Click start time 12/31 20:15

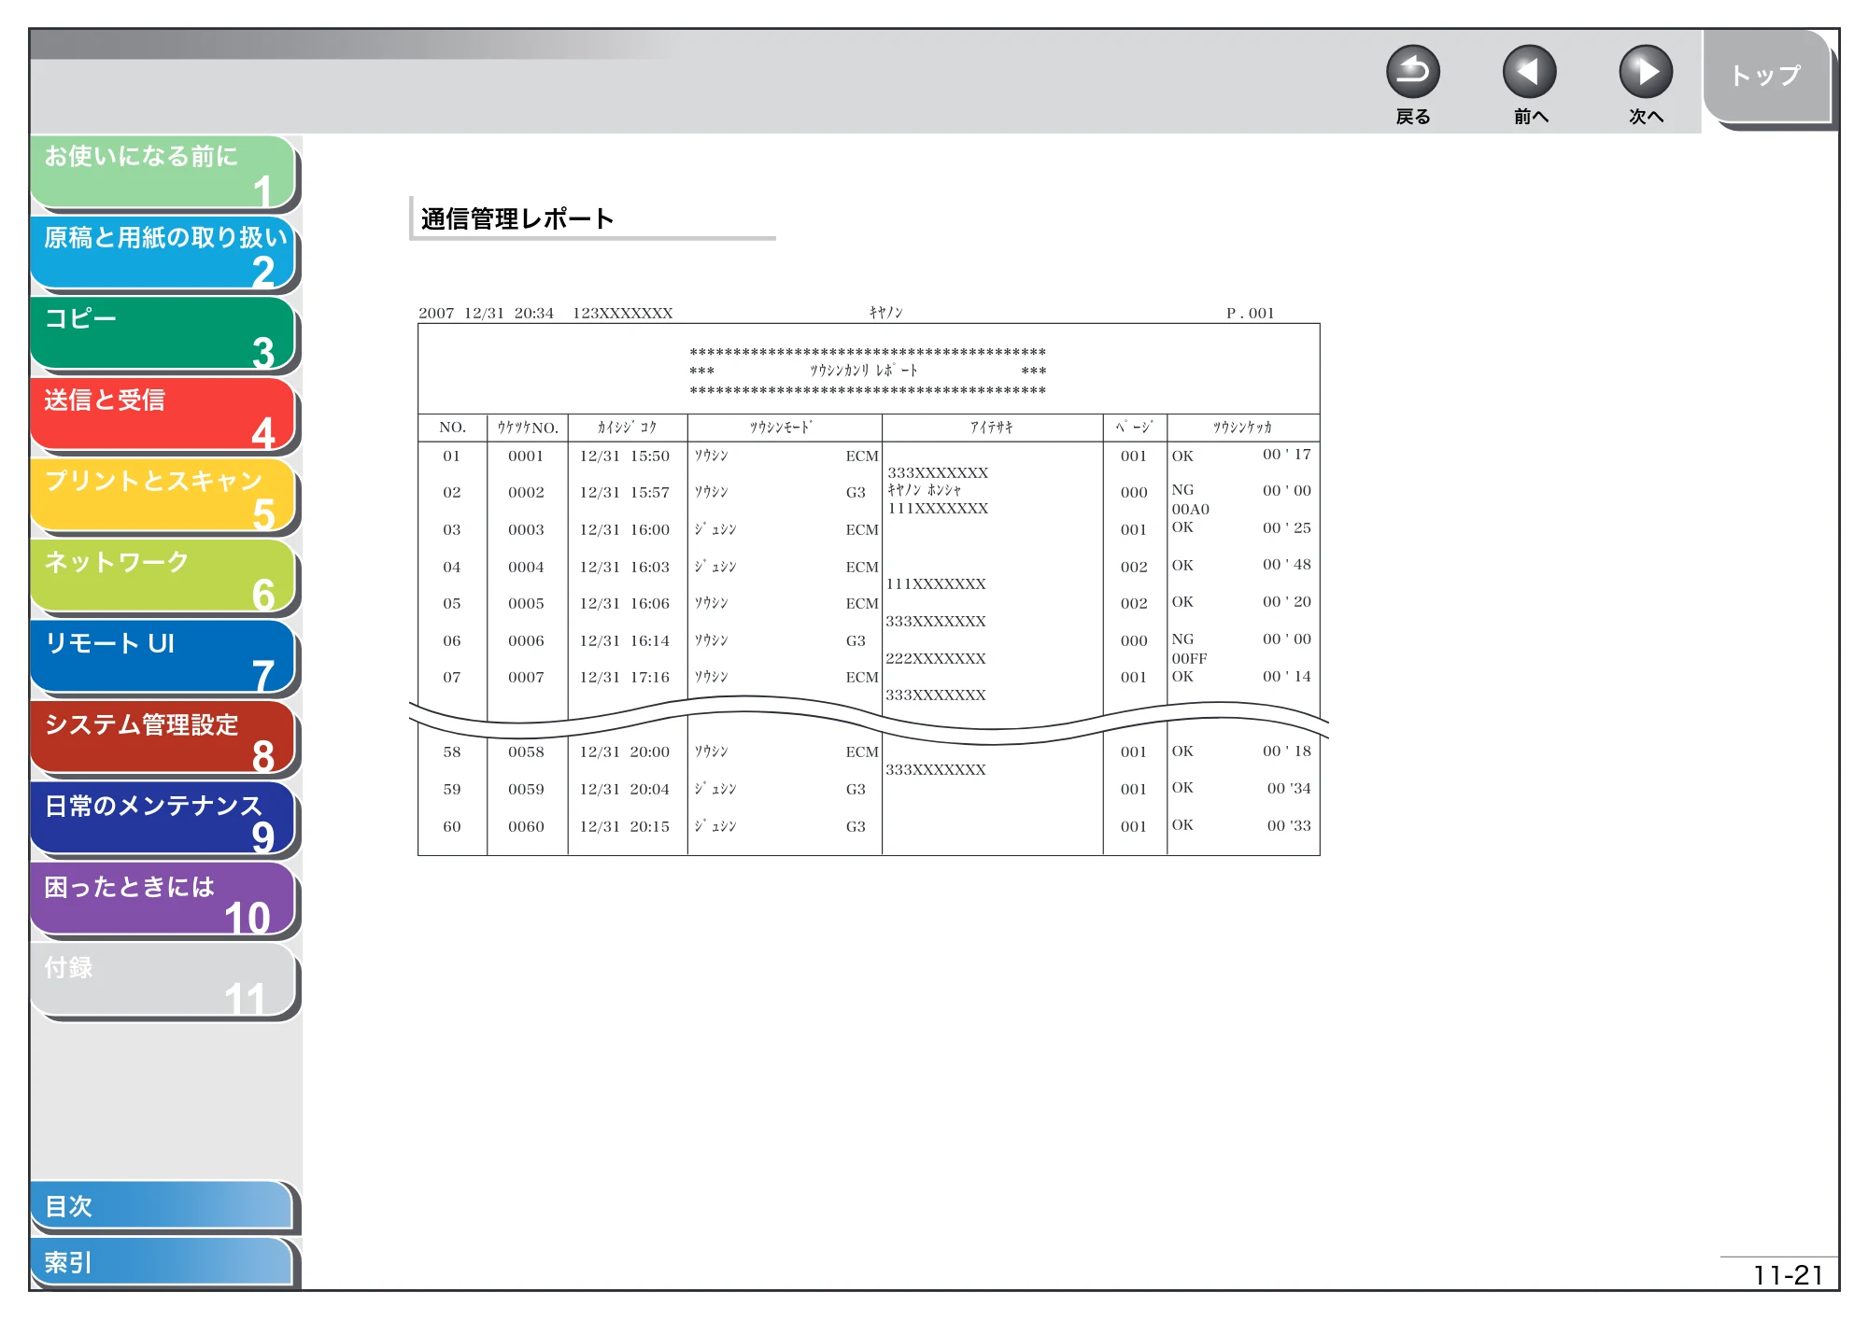pyautogui.click(x=624, y=827)
